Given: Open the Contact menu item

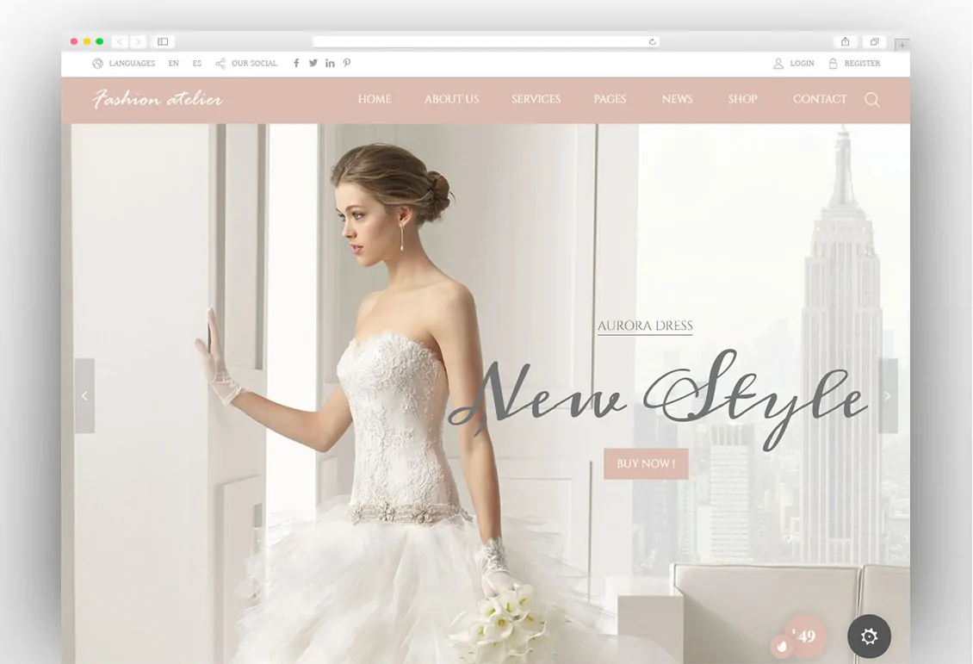Looking at the screenshot, I should click(820, 99).
